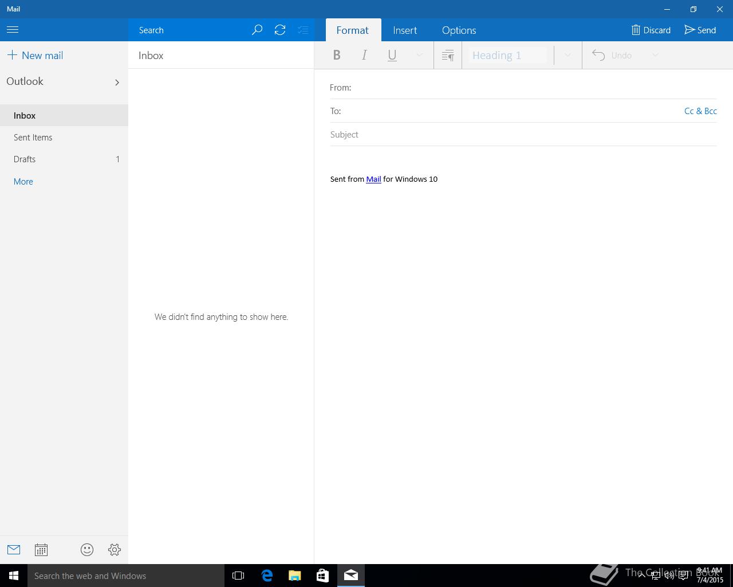Sync the mailbox with refresh icon
This screenshot has height=587, width=733.
280,30
